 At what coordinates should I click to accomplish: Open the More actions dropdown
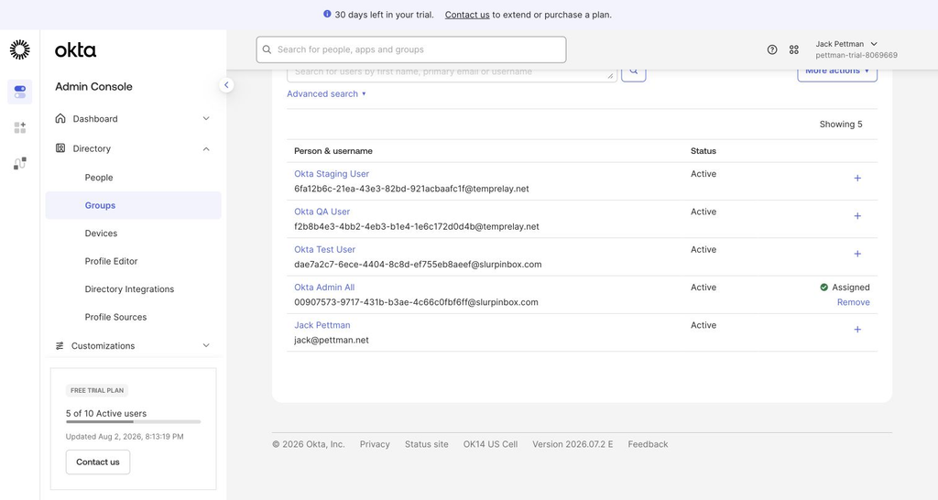tap(837, 71)
